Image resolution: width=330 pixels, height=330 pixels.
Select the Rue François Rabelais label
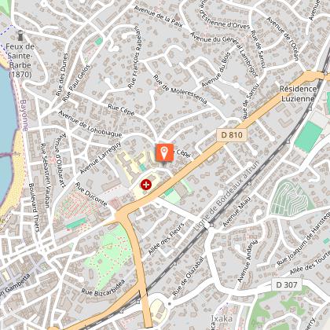tap(134, 57)
